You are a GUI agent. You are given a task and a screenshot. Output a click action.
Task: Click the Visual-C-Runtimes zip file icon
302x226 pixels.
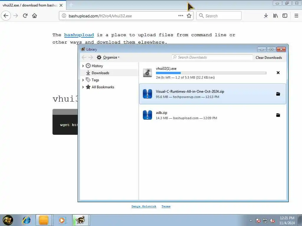click(147, 94)
